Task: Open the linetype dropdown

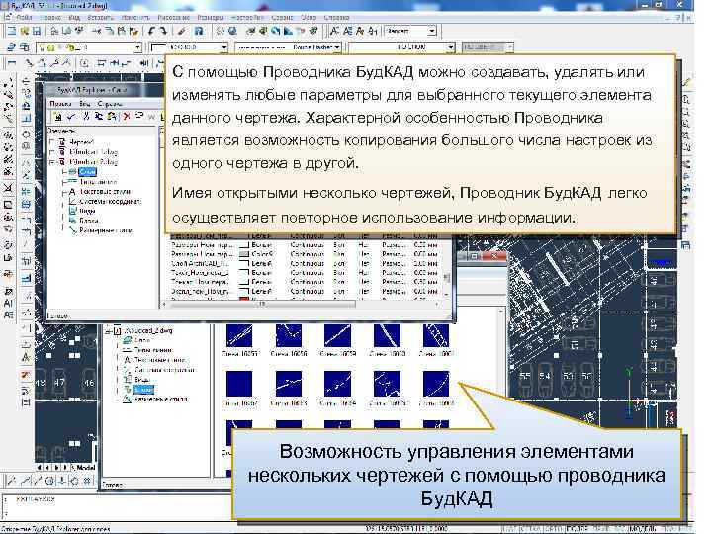Action: [x=337, y=46]
